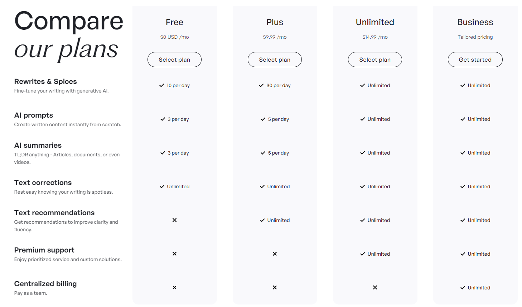The width and height of the screenshot is (522, 307).
Task: Click the checkmark for Centralized billing in Business
Action: (463, 288)
